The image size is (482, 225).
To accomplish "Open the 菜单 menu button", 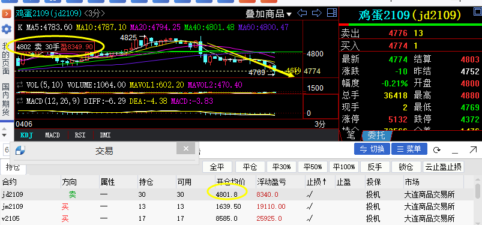I will (x=409, y=149).
